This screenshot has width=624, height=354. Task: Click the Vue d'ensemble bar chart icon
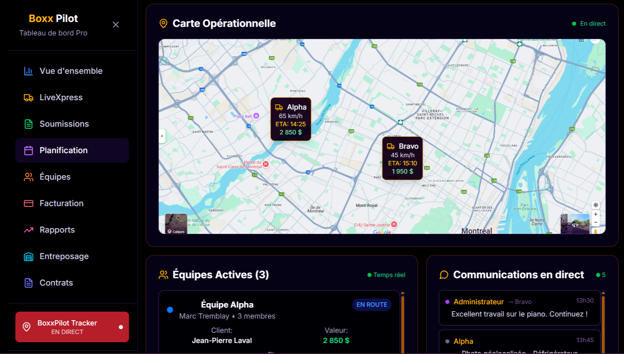pos(29,71)
